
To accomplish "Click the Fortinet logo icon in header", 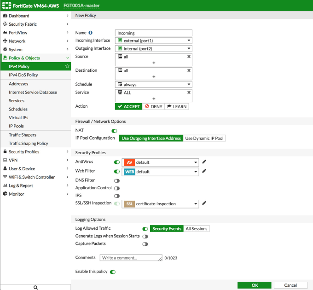I will [6, 6].
